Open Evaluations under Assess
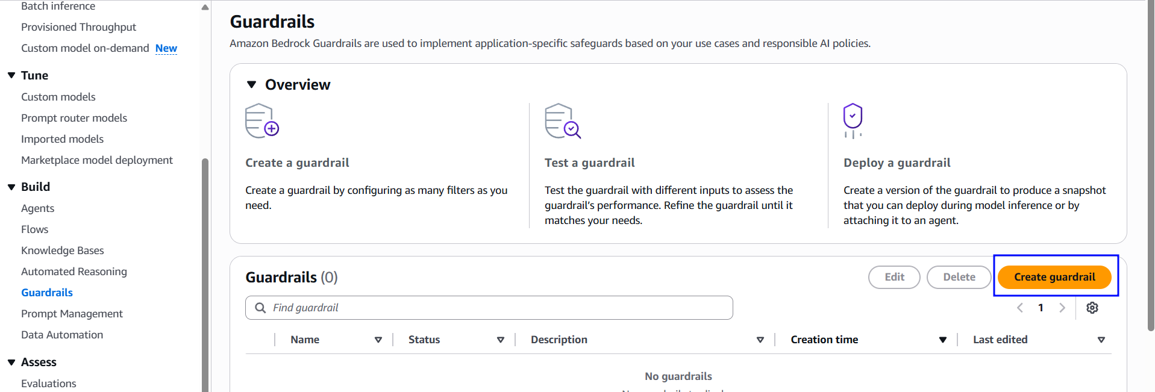The image size is (1155, 392). pos(49,384)
